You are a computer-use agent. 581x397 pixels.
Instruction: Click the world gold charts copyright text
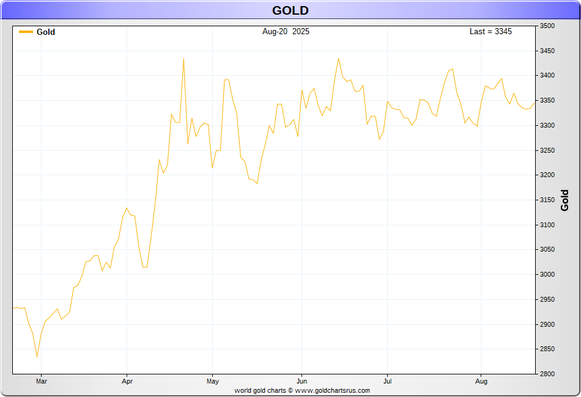tap(302, 390)
